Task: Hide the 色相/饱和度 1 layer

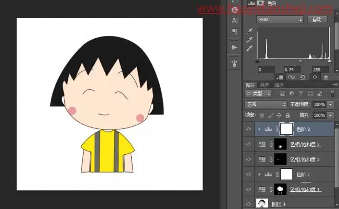Action: click(249, 189)
